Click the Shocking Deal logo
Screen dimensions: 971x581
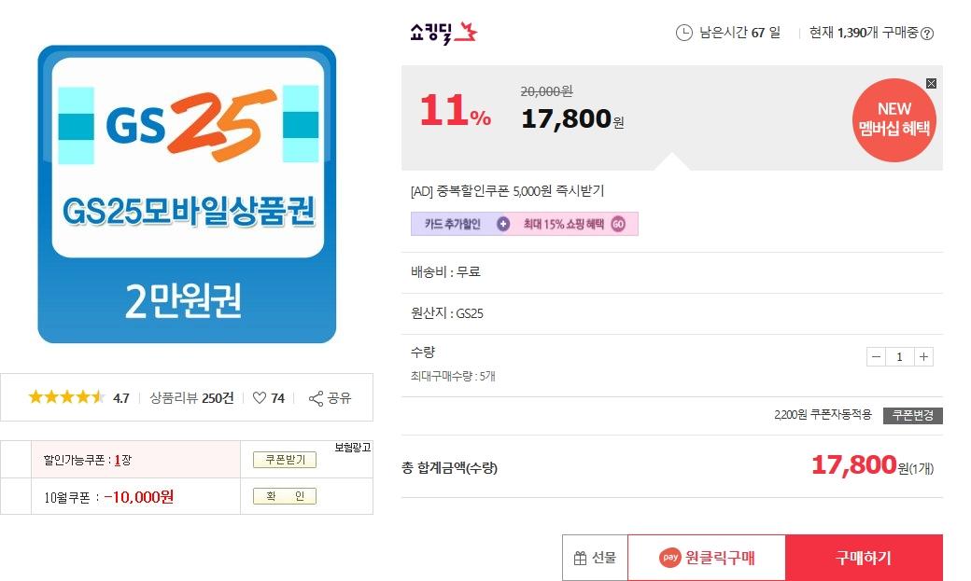[443, 34]
